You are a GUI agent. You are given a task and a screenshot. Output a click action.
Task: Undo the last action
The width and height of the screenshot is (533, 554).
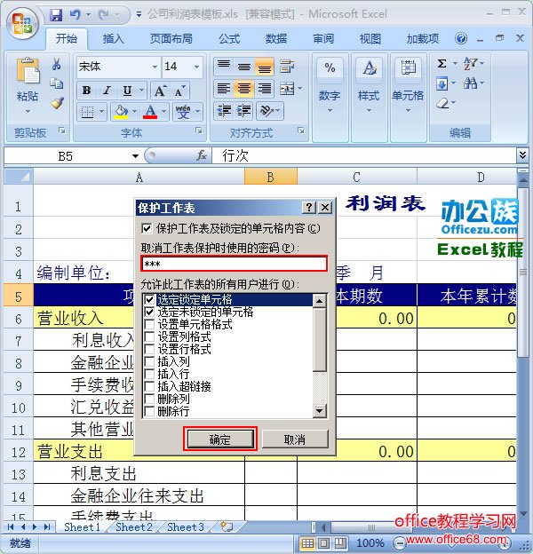(x=75, y=14)
